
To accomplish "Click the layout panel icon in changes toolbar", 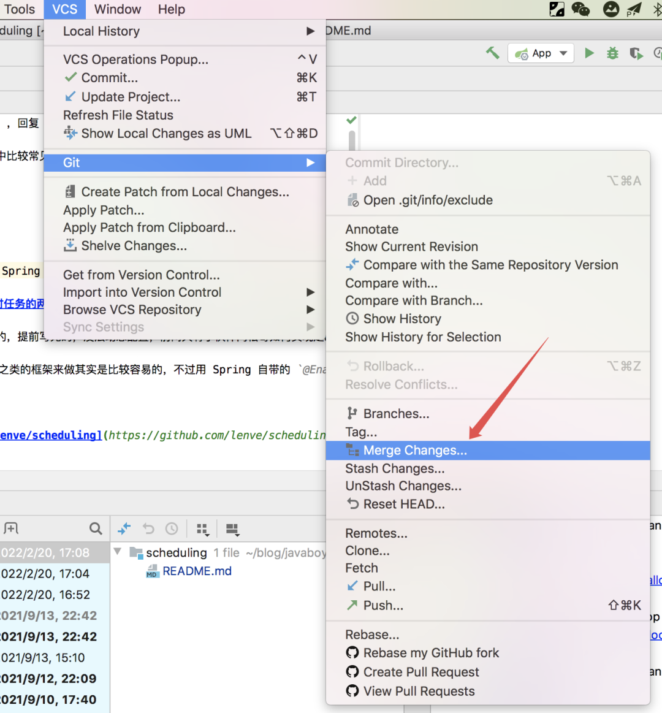I will pos(232,529).
